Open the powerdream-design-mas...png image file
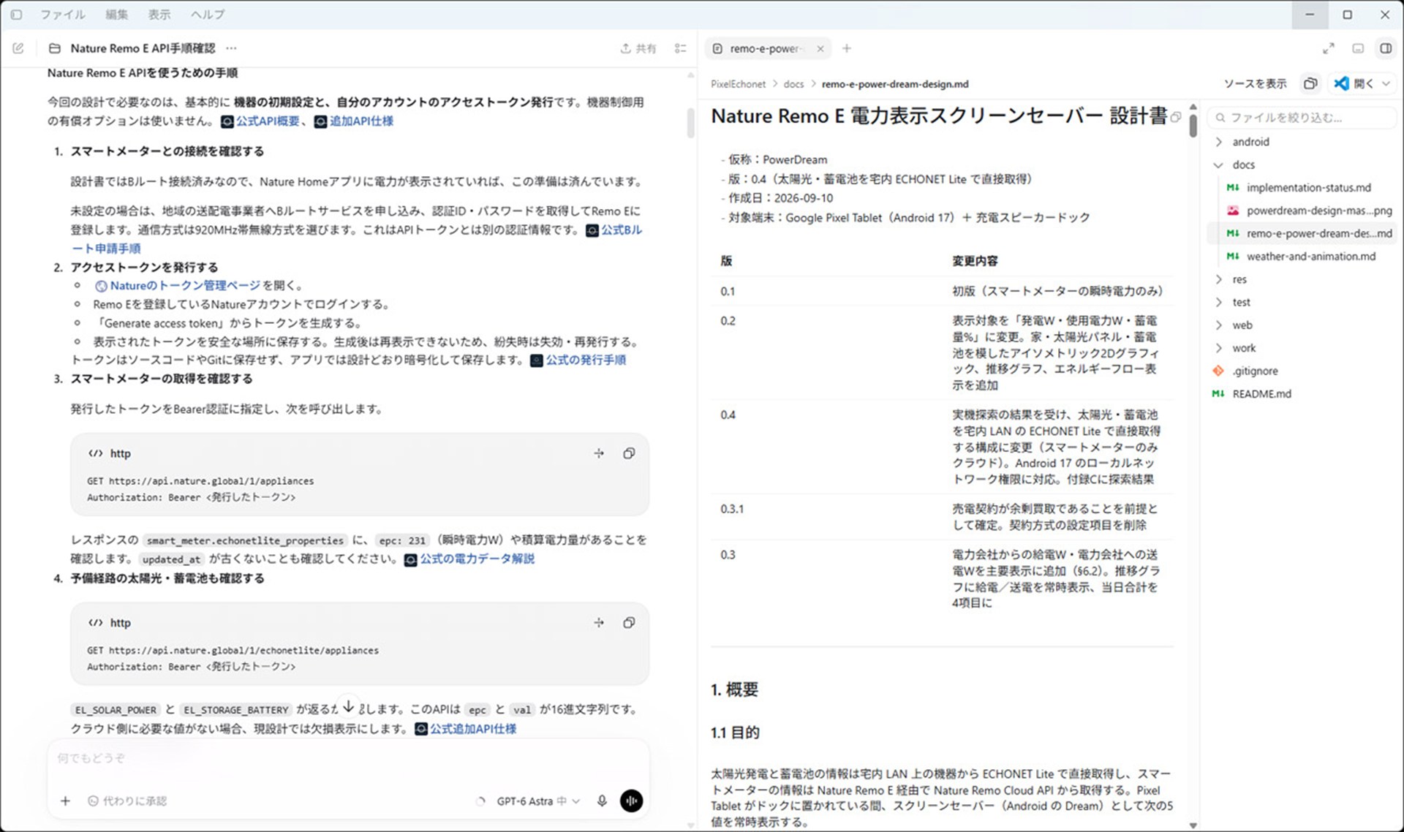 [1302, 211]
